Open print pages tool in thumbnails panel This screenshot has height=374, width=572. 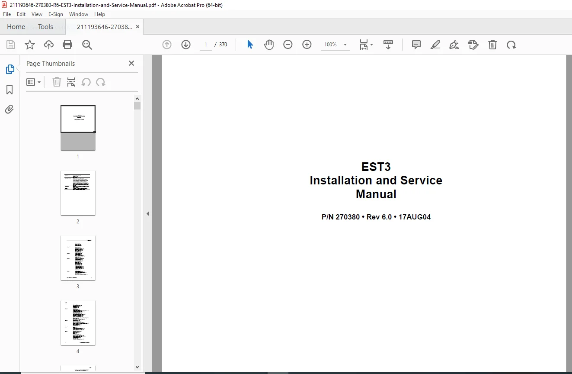click(x=71, y=82)
